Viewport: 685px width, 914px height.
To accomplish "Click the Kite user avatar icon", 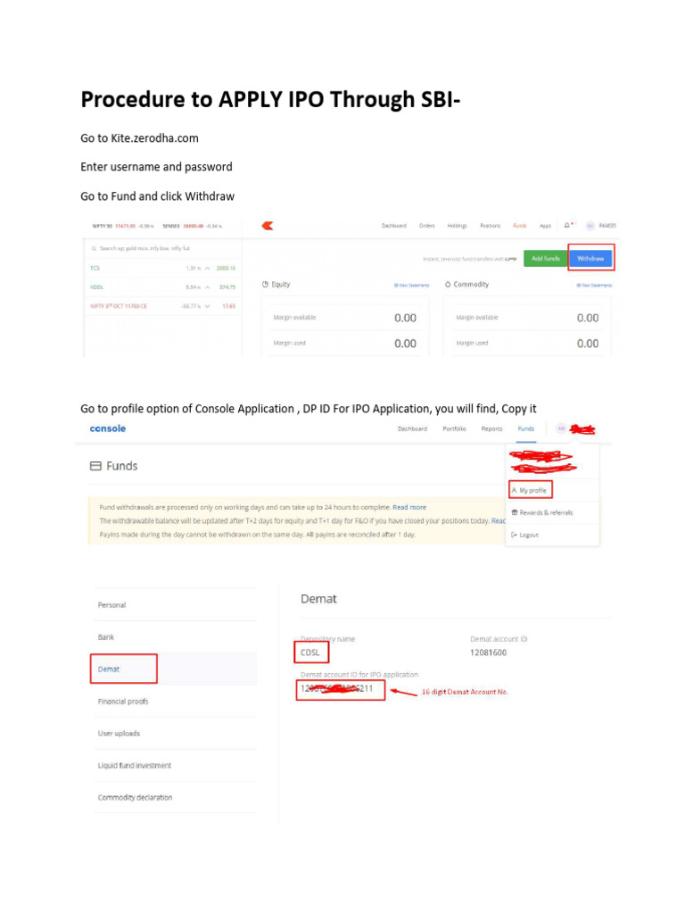I will [590, 226].
